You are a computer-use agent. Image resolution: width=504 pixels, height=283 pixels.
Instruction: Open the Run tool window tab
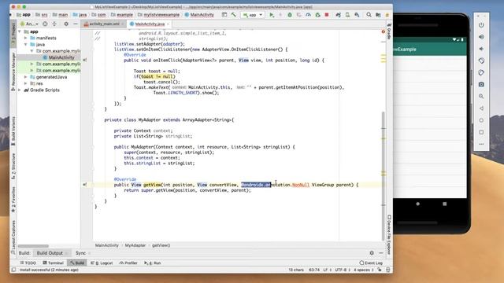[153, 263]
